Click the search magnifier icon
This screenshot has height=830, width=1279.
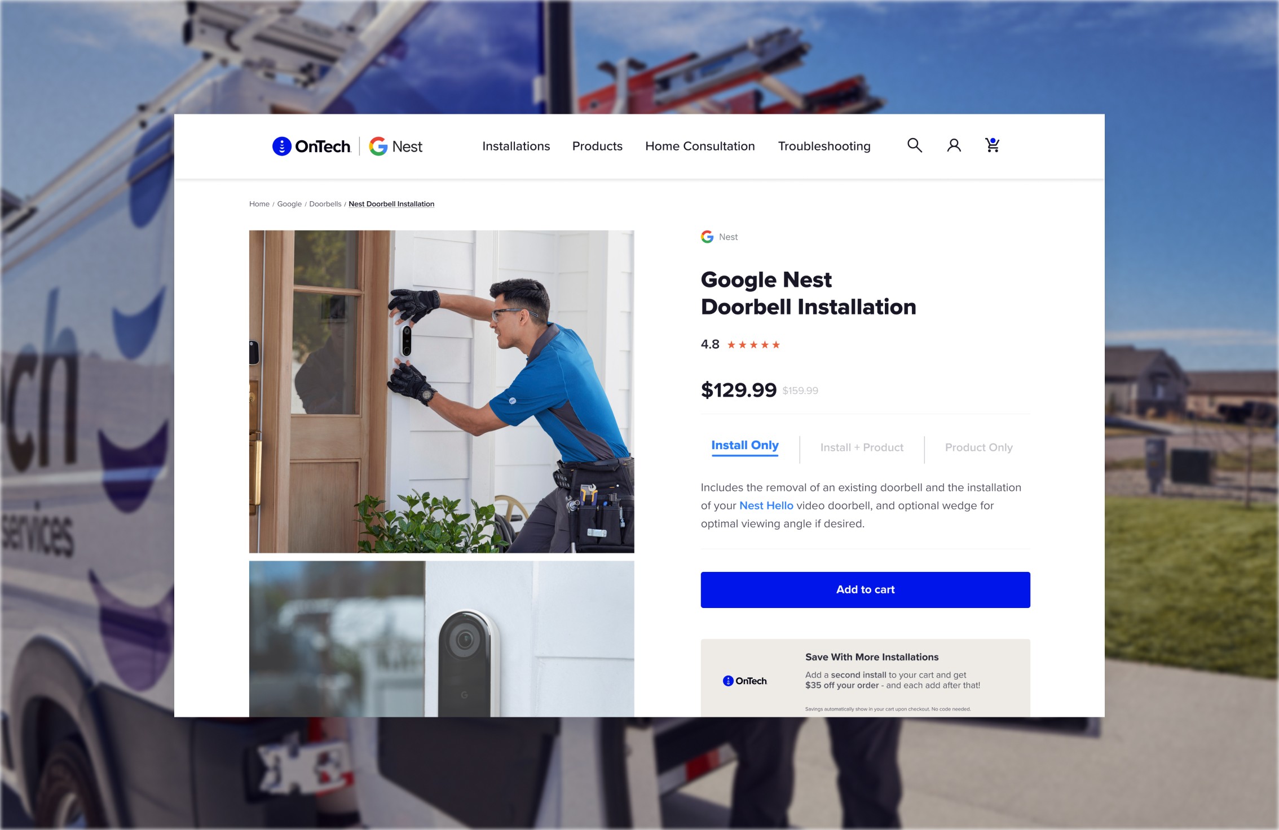click(914, 145)
